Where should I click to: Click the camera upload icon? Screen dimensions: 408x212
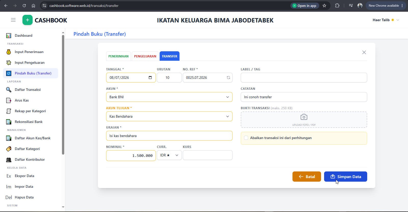click(304, 117)
